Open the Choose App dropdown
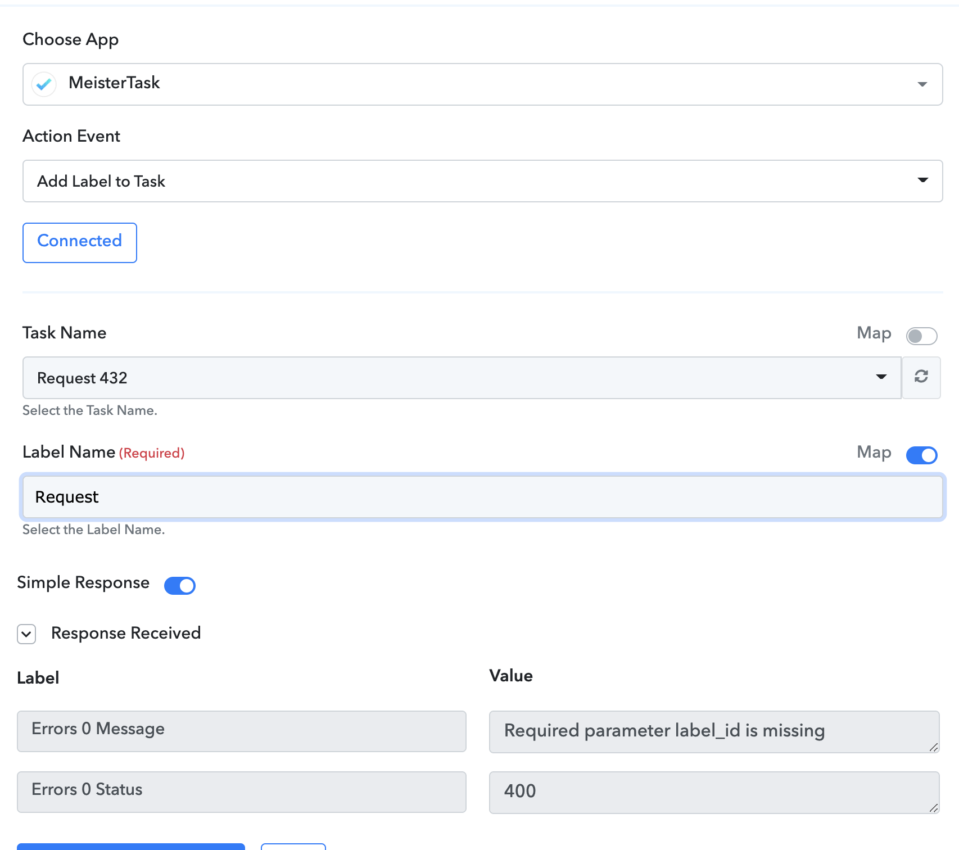This screenshot has width=959, height=850. 482,84
